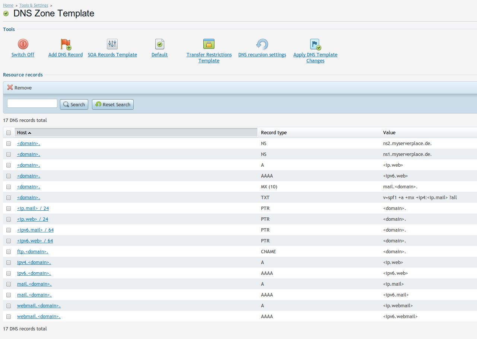Open DNS recursion settings link

(262, 55)
